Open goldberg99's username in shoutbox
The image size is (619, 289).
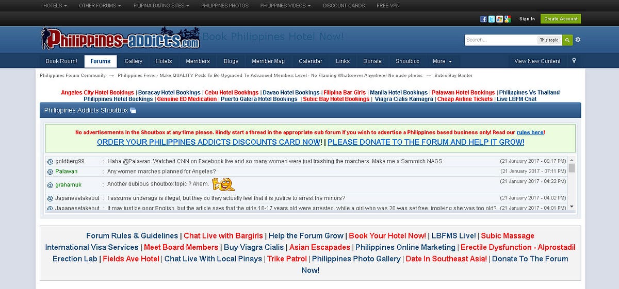point(70,161)
